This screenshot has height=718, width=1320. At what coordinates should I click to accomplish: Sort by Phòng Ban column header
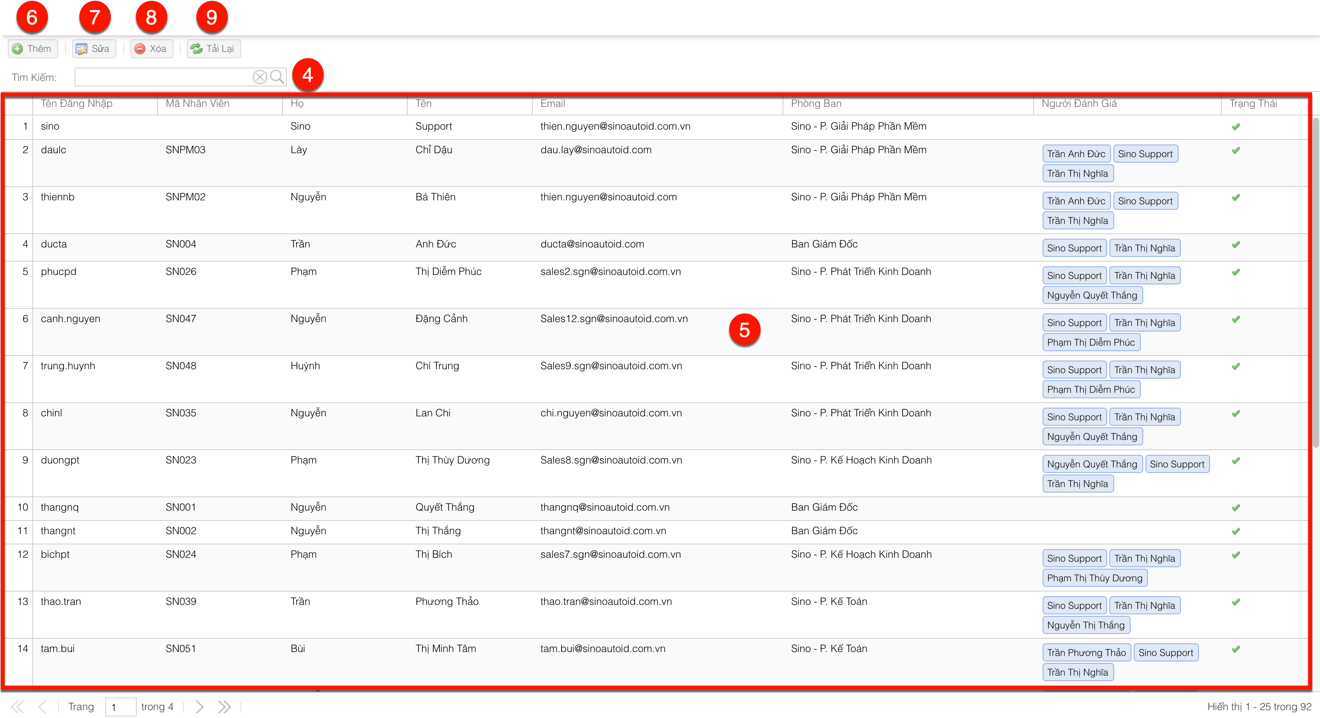[816, 104]
